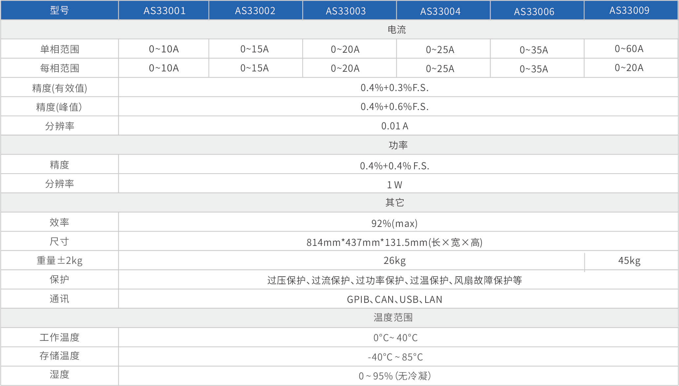Click the AS33006 column header
The width and height of the screenshot is (679, 386).
pos(534,12)
